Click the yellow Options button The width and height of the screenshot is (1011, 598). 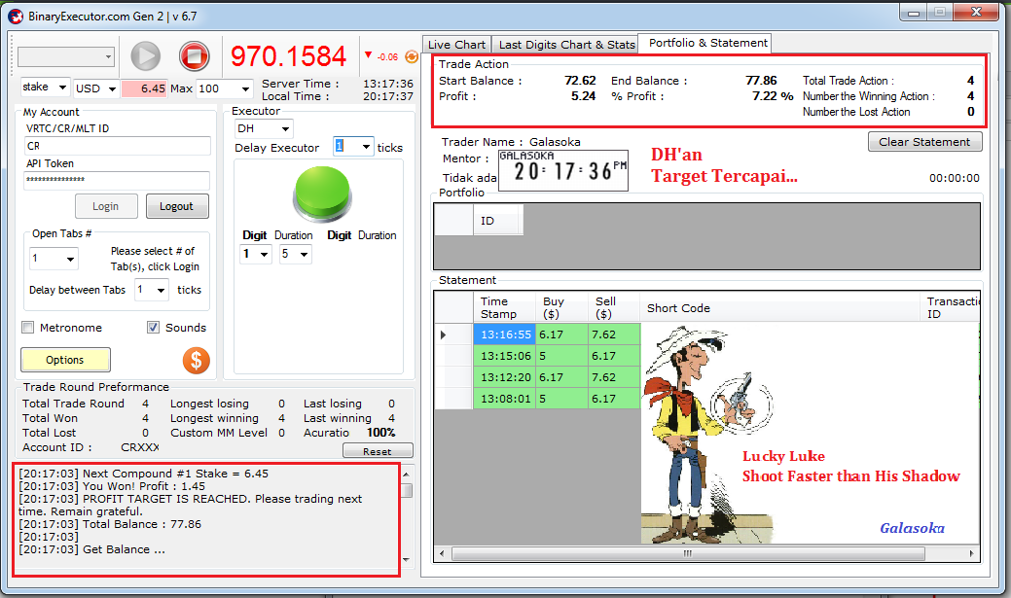[65, 360]
